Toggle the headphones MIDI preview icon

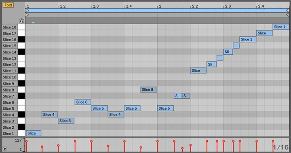click(x=21, y=21)
